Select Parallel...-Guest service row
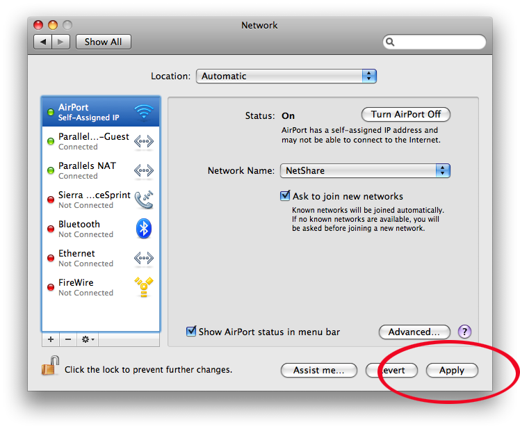 [x=101, y=142]
